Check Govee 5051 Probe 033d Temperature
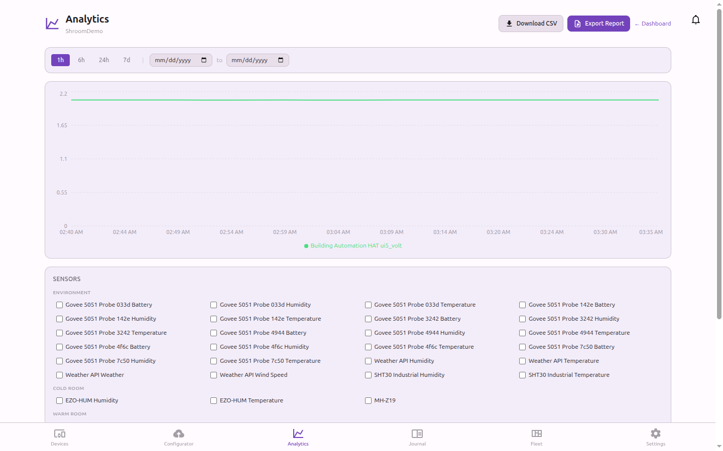Viewport: 723px width, 451px height. click(368, 305)
